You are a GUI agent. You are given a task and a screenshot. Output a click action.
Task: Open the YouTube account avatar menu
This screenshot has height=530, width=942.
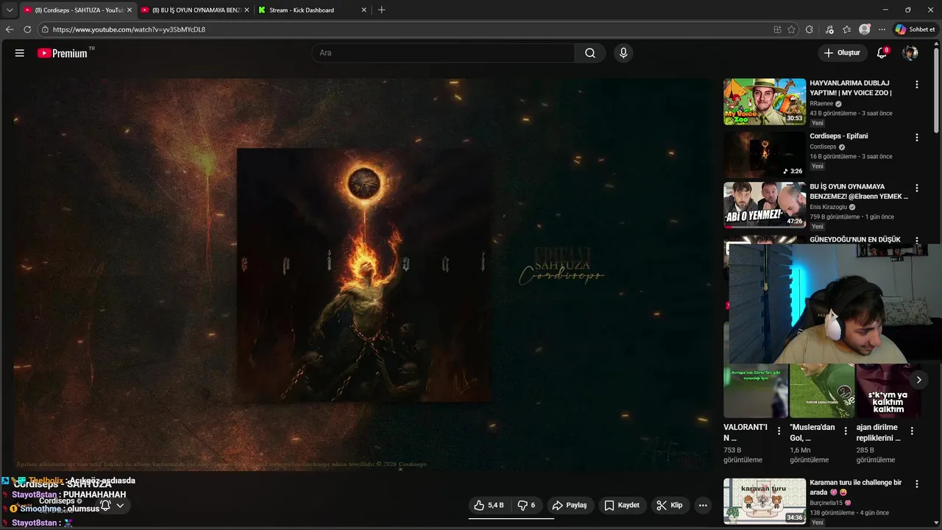click(910, 53)
